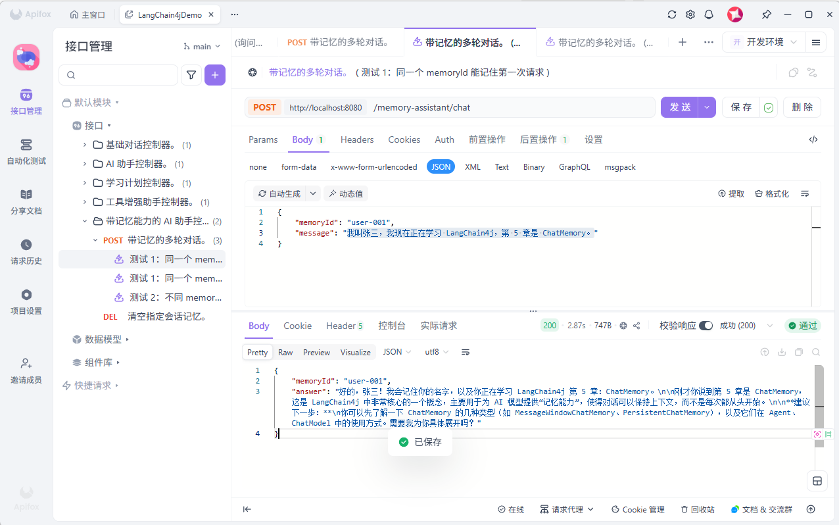Select JSON body type

click(x=441, y=167)
